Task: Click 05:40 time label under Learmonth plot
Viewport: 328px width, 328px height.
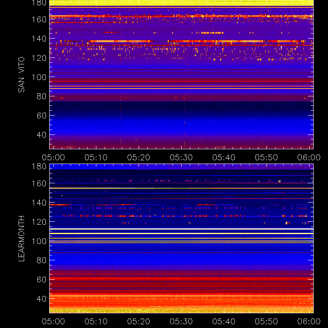Action: [224, 321]
